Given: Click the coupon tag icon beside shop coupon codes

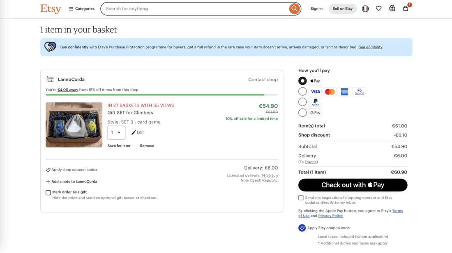Looking at the screenshot, I should (48, 169).
